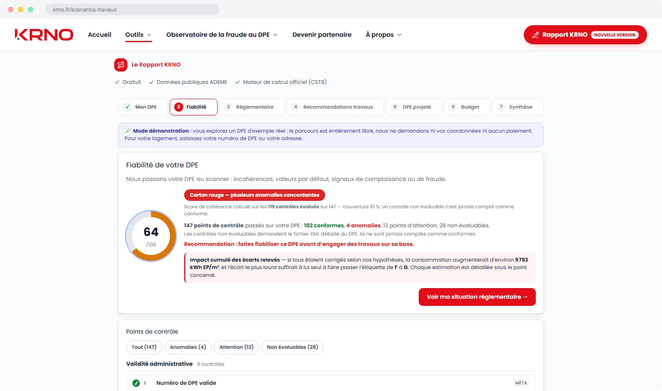Image resolution: width=662 pixels, height=391 pixels.
Task: Click the red Rapport KRNO icon badge
Action: pos(121,65)
